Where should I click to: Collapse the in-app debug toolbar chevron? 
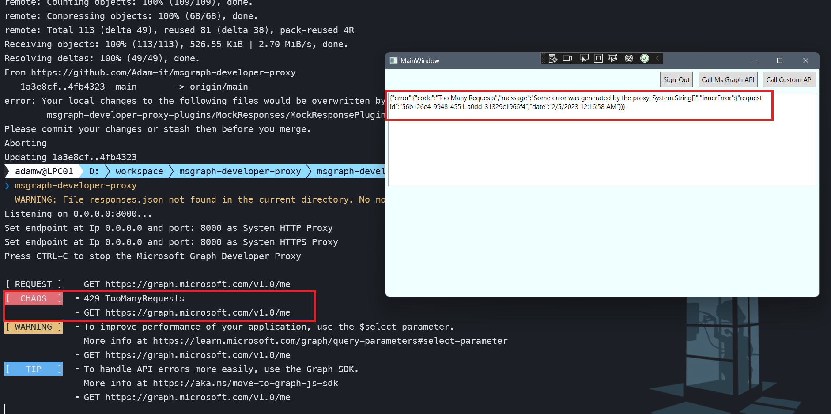[657, 58]
